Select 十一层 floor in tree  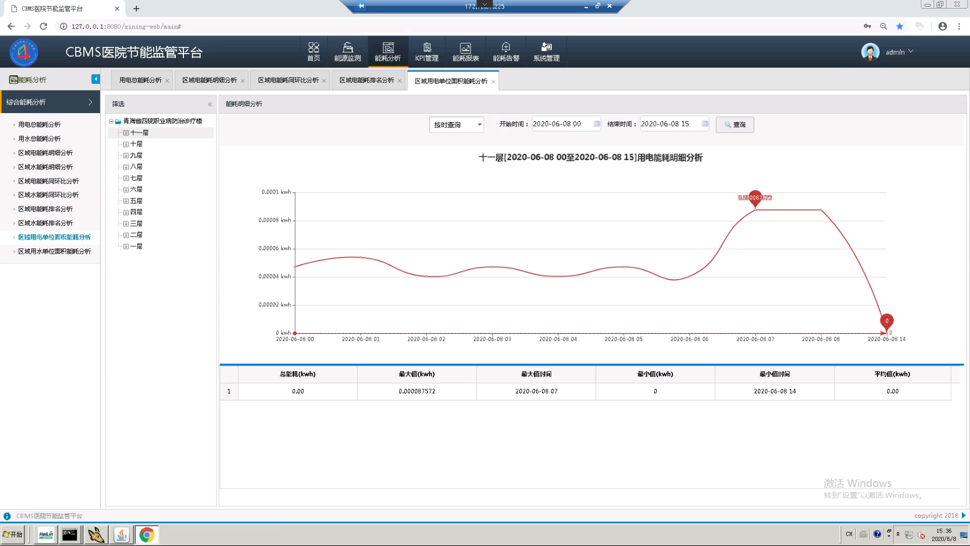tap(139, 133)
